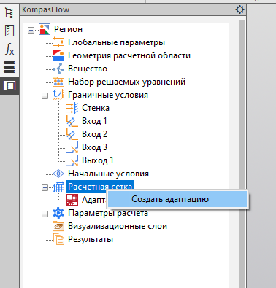Click the Набор решаемых уравнений folder icon
Viewport: 276px width, 288px height.
pos(58,82)
